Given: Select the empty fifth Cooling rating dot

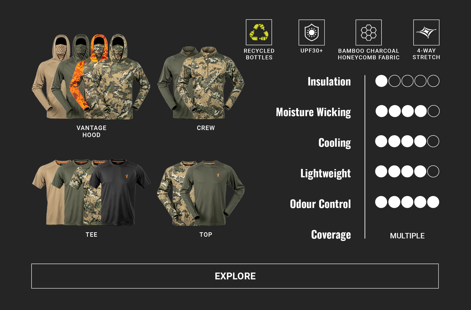Looking at the screenshot, I should [433, 141].
